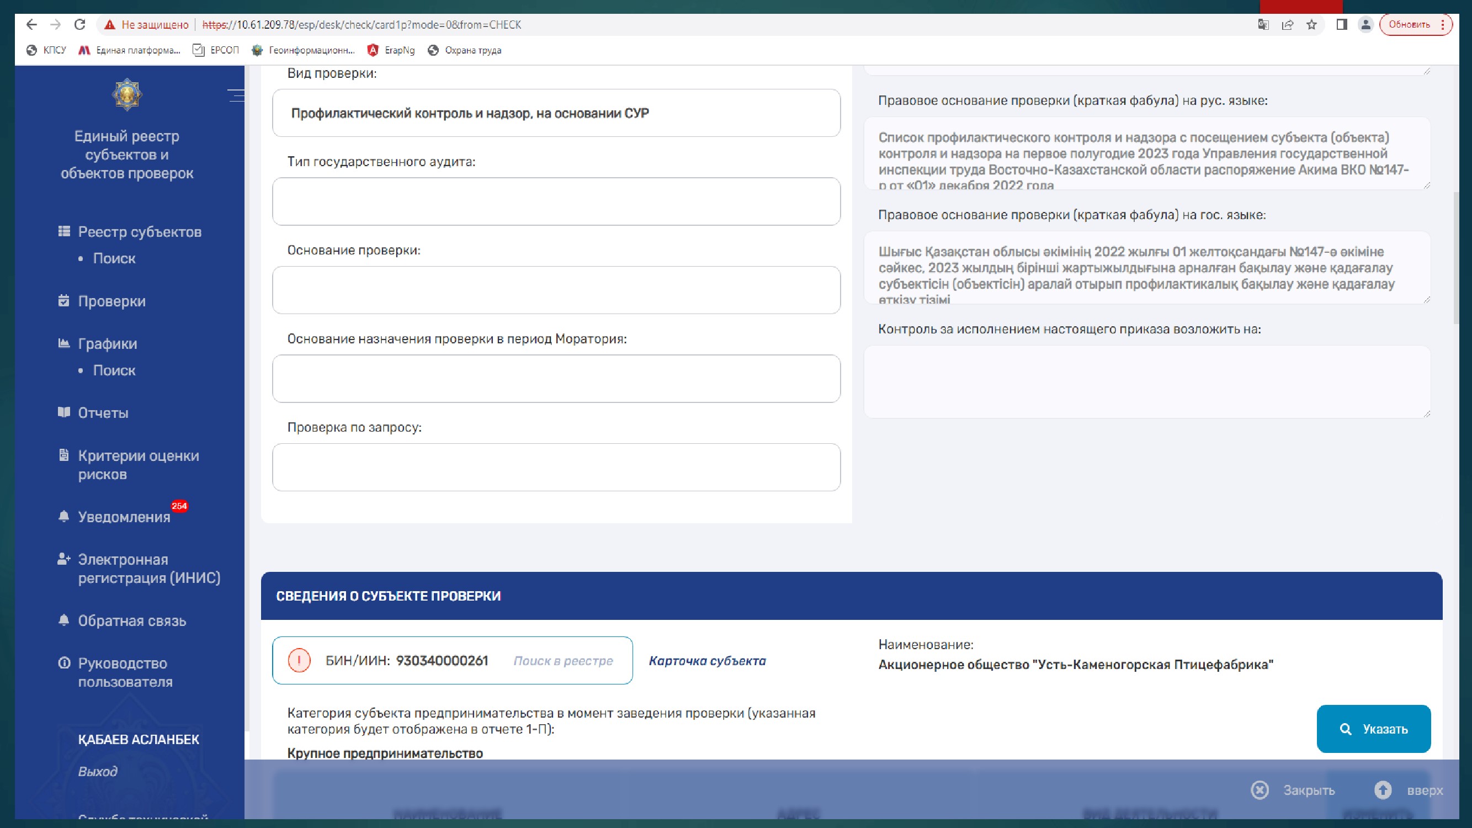Open Проверки section in sidebar
Viewport: 1472px width, 828px height.
pyautogui.click(x=111, y=301)
